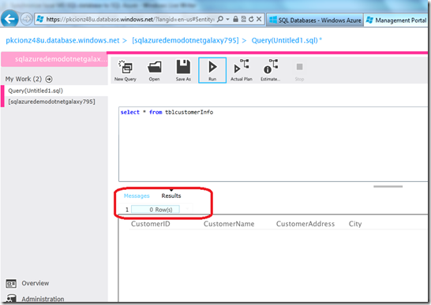Click the CustomerID column header
Viewport: 431px width, 305px height.
[150, 224]
